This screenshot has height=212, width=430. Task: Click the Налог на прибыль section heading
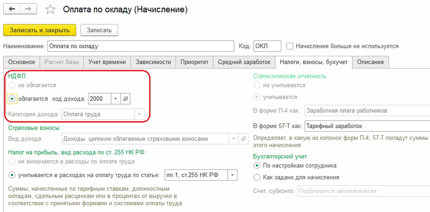click(76, 152)
